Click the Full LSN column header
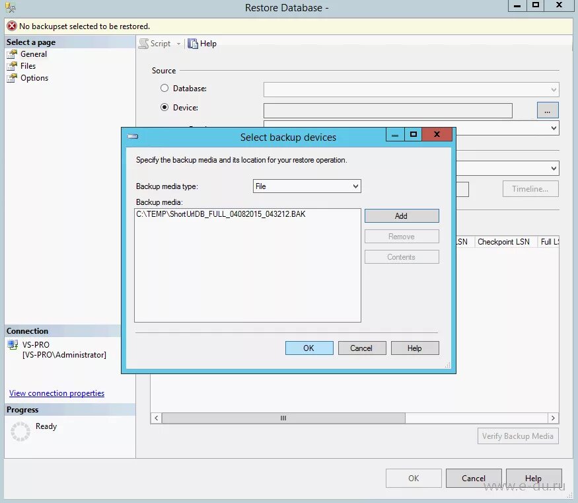 [x=549, y=242]
